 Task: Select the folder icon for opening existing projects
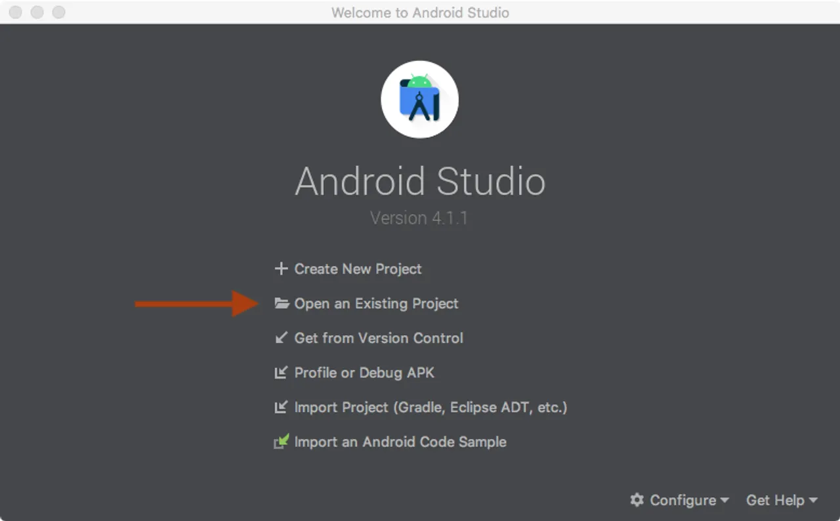click(x=281, y=303)
